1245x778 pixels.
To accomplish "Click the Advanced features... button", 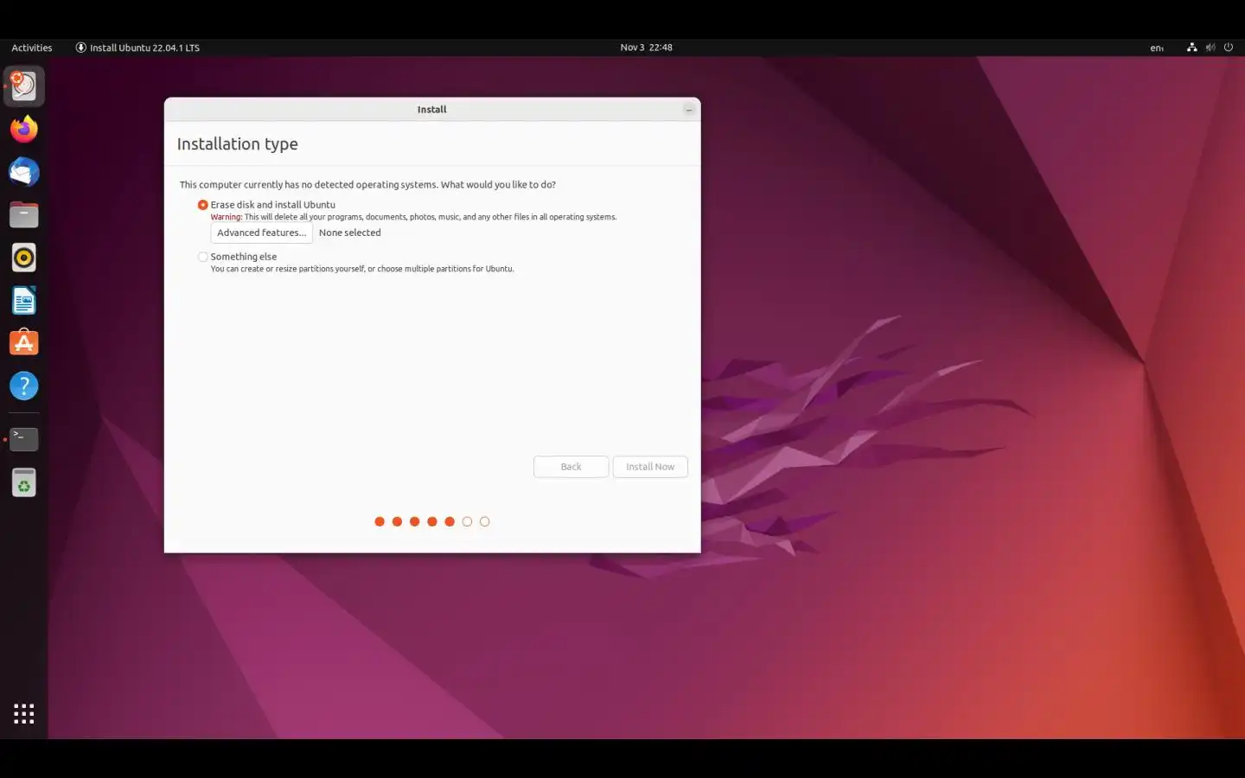I will [261, 233].
